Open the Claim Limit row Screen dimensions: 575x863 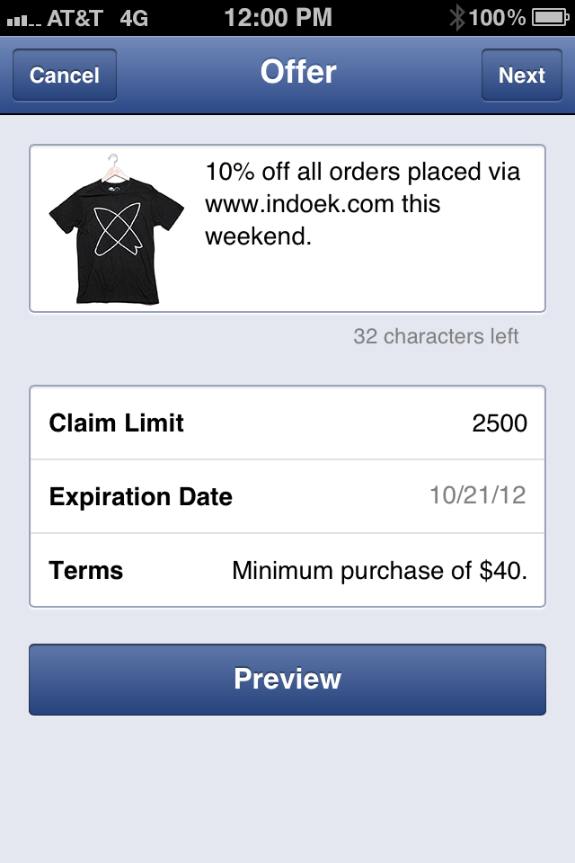287,423
